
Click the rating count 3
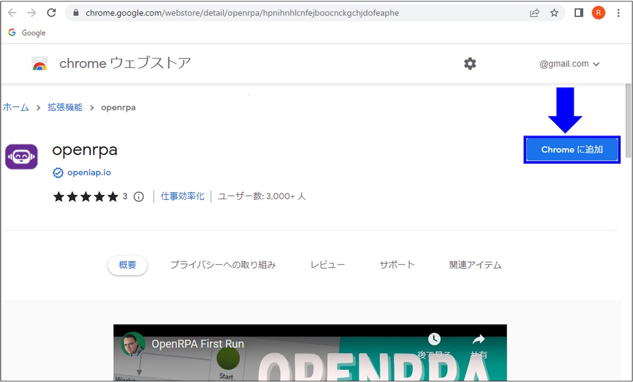pyautogui.click(x=125, y=196)
